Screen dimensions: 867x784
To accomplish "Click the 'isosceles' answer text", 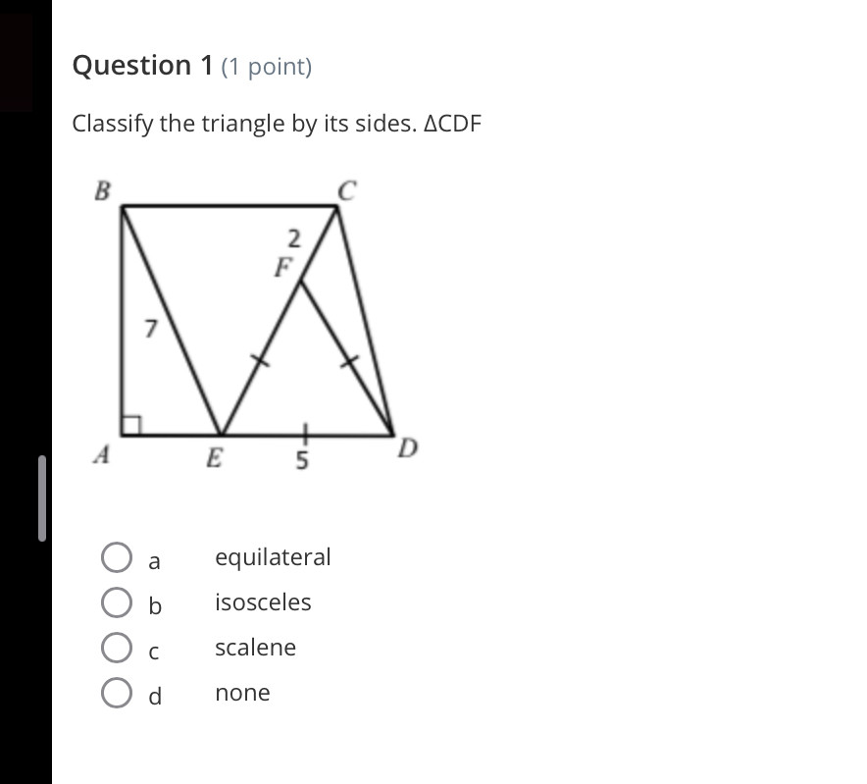I will (263, 602).
